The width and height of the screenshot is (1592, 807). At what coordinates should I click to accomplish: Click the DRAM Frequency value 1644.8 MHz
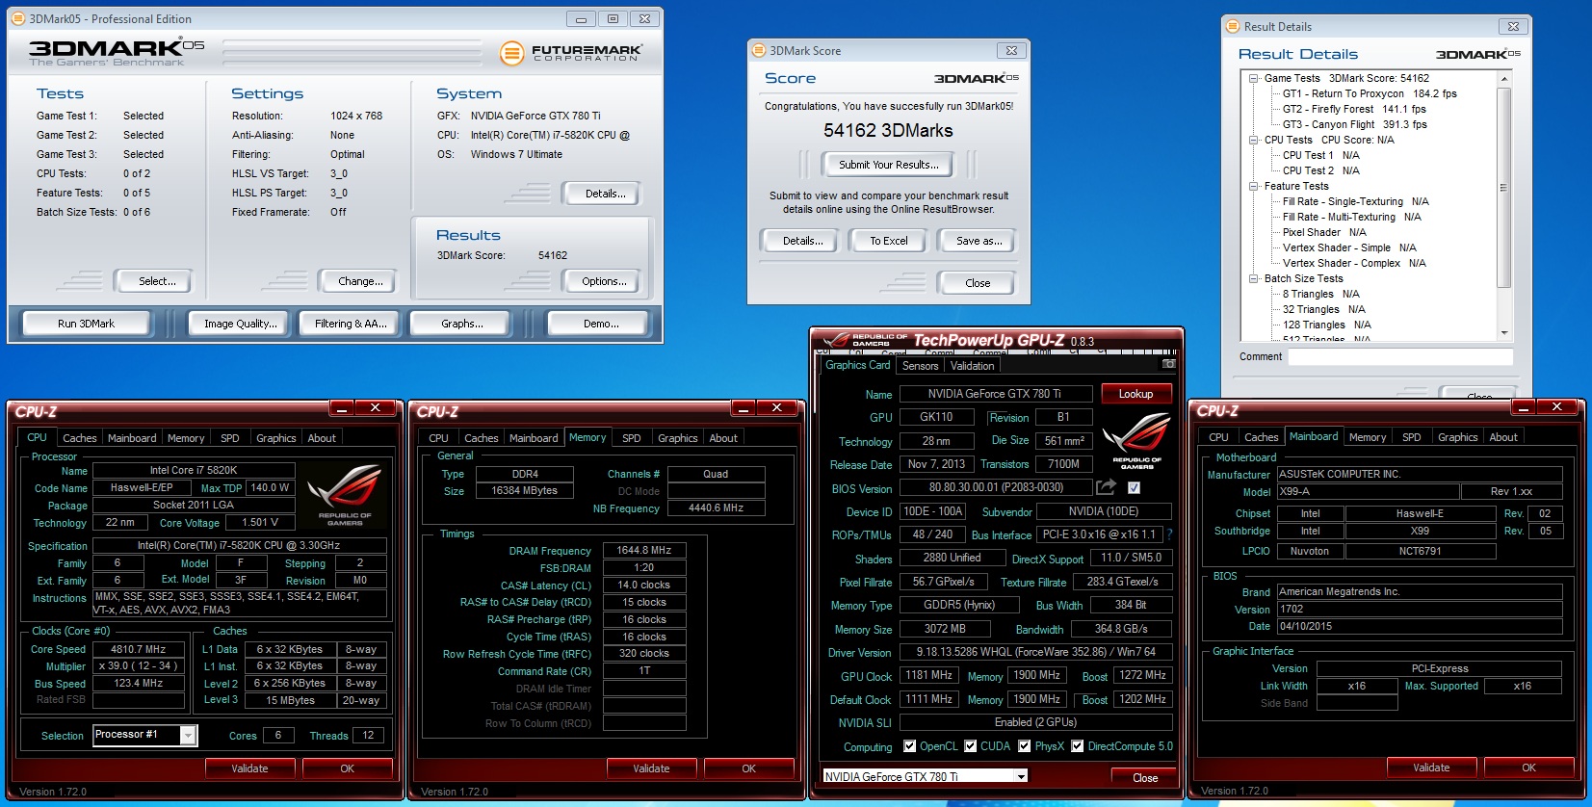(x=644, y=550)
